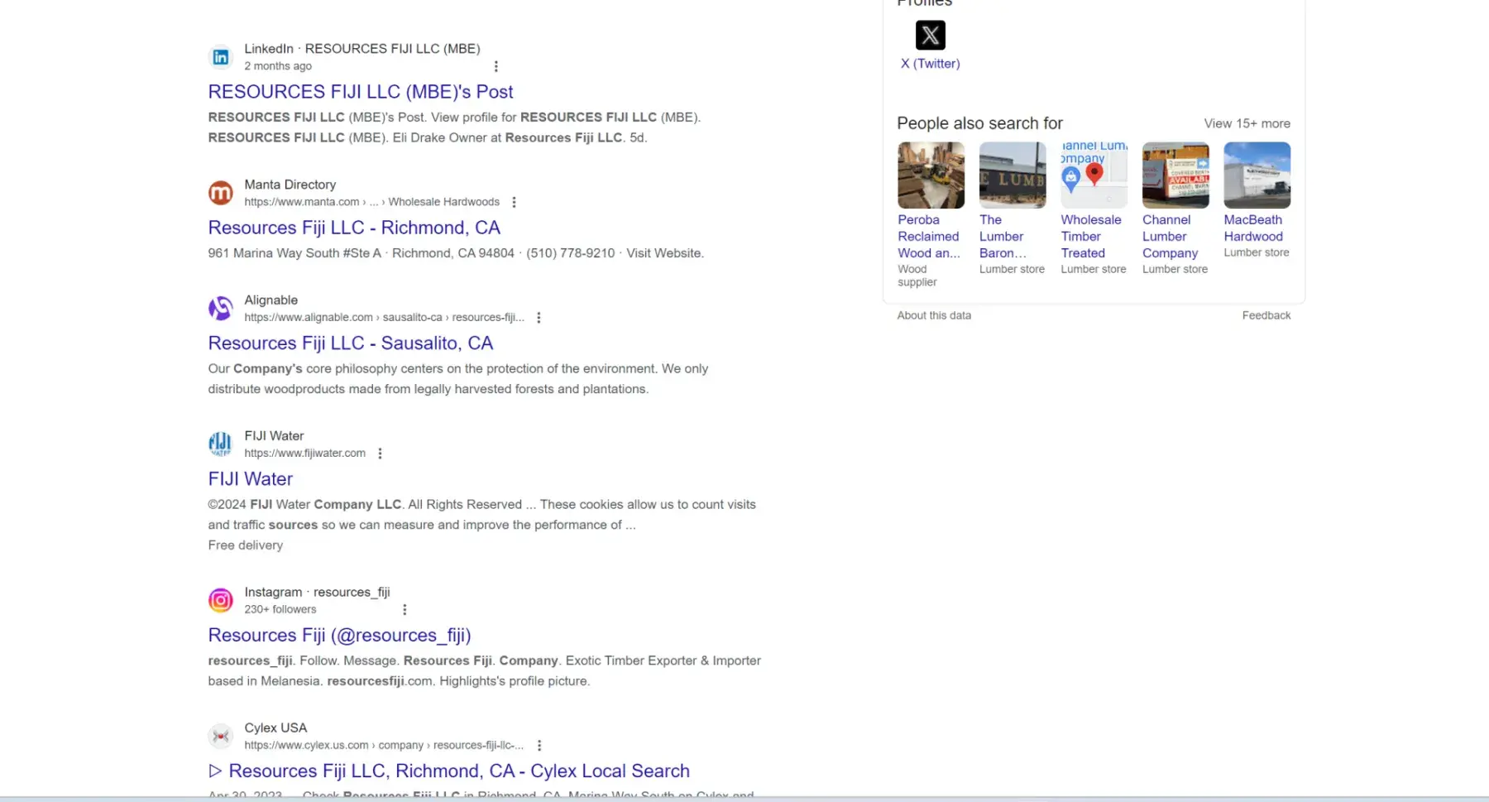Select MacBeath Hardwood thumbnail image
The image size is (1489, 802).
pyautogui.click(x=1256, y=175)
